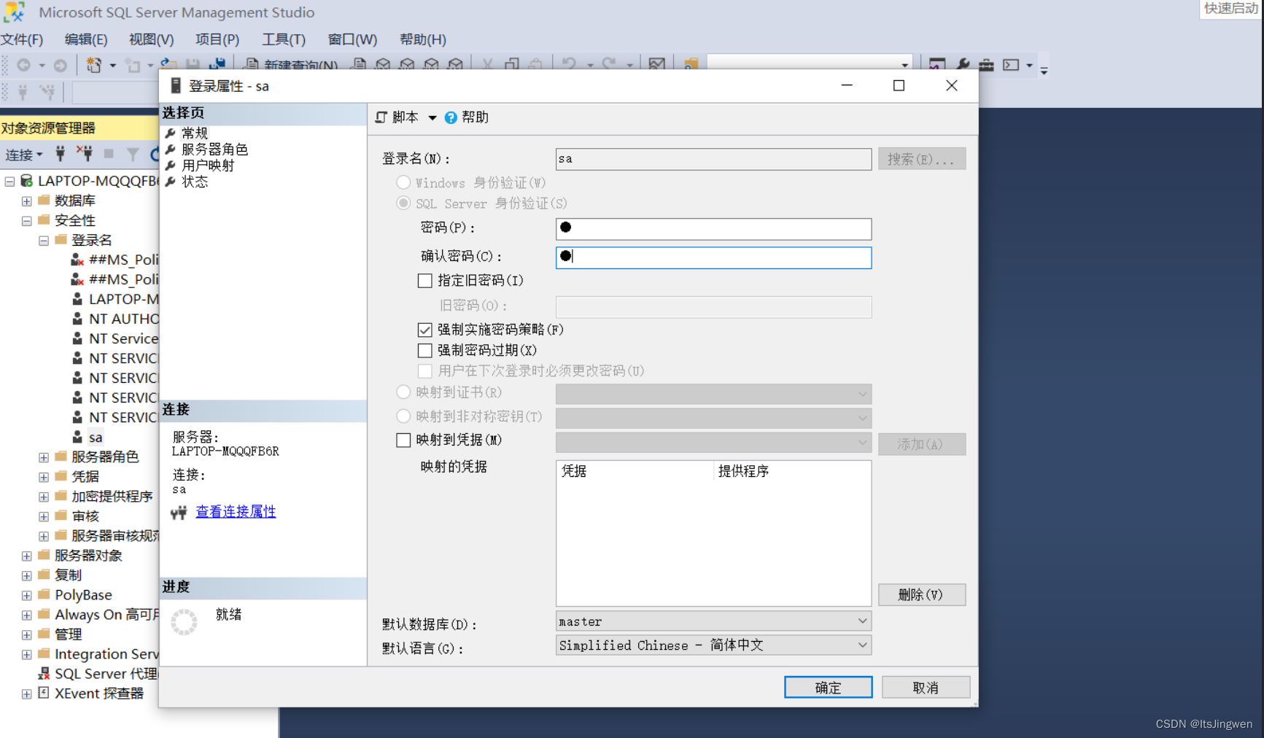
Task: Click the sa login user icon in tree
Action: [x=77, y=437]
